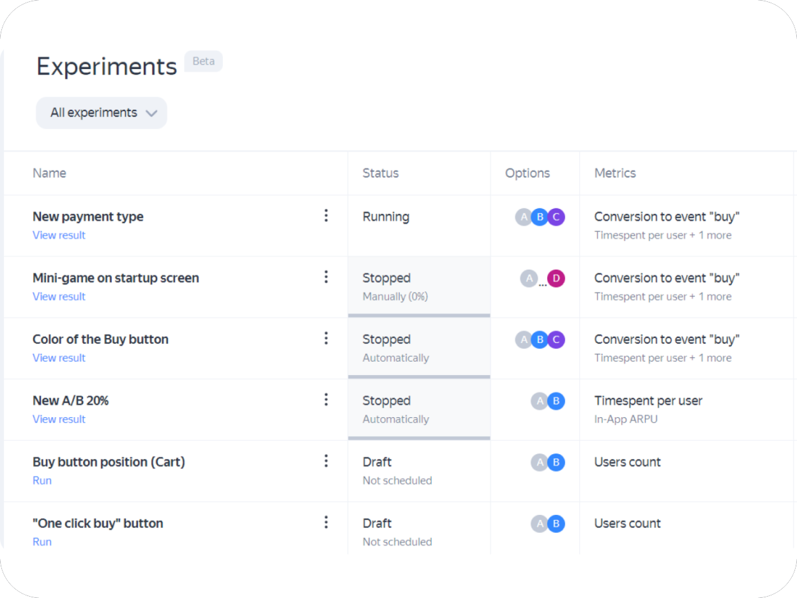Open options menu for Color of the Buy button
This screenshot has height=598, width=797.
coord(326,339)
